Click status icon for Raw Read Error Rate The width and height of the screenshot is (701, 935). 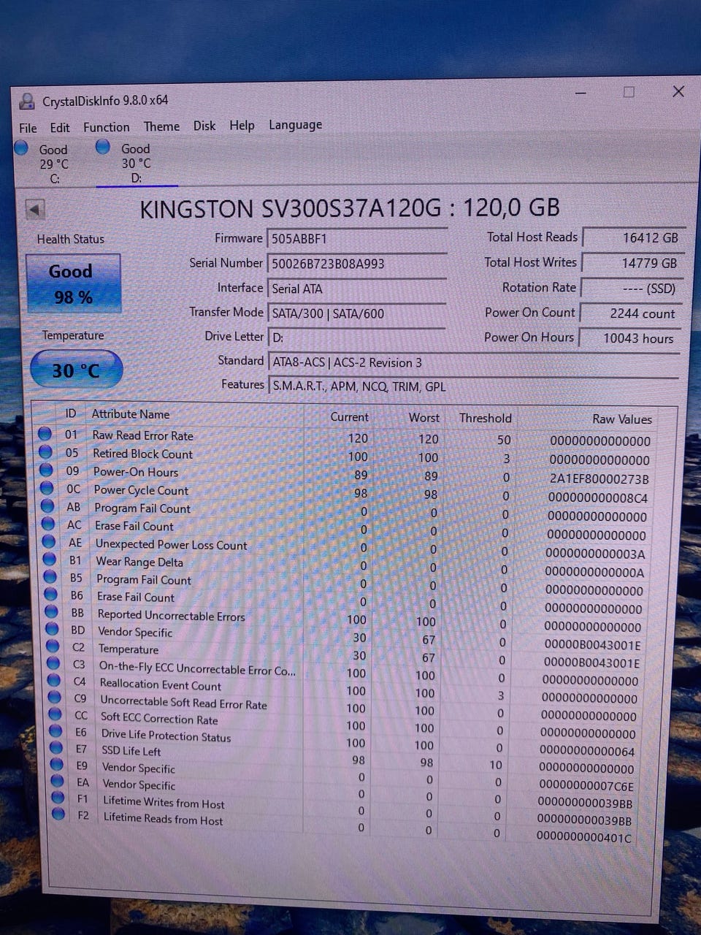pos(45,434)
